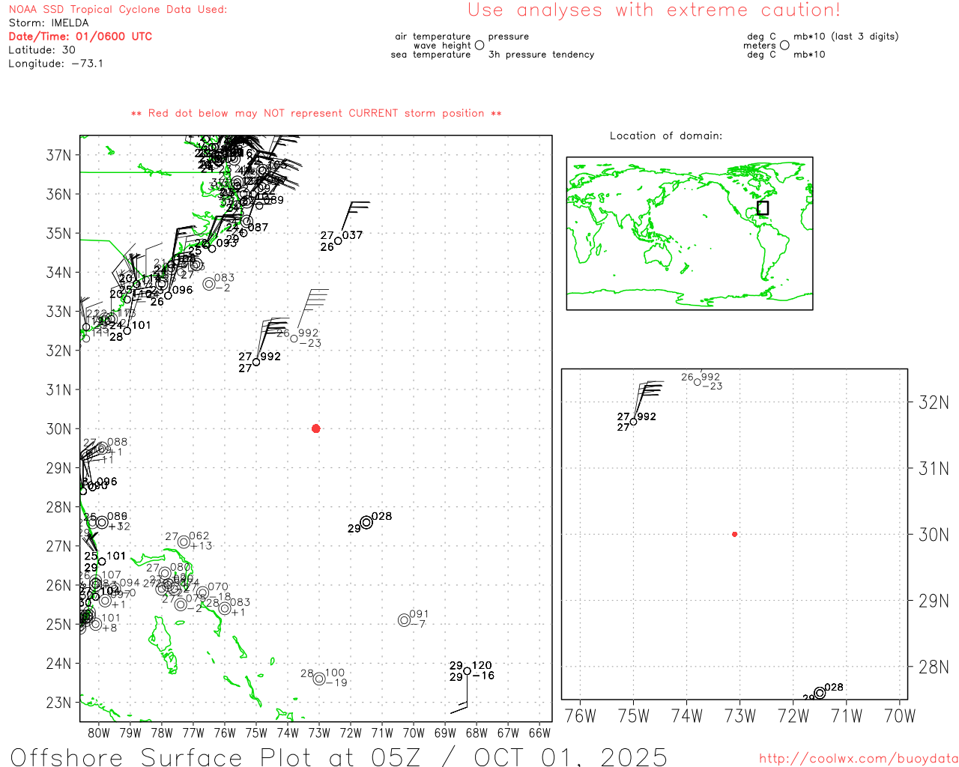
Task: Click the buoy circle labeled 091 -7
Action: (404, 620)
